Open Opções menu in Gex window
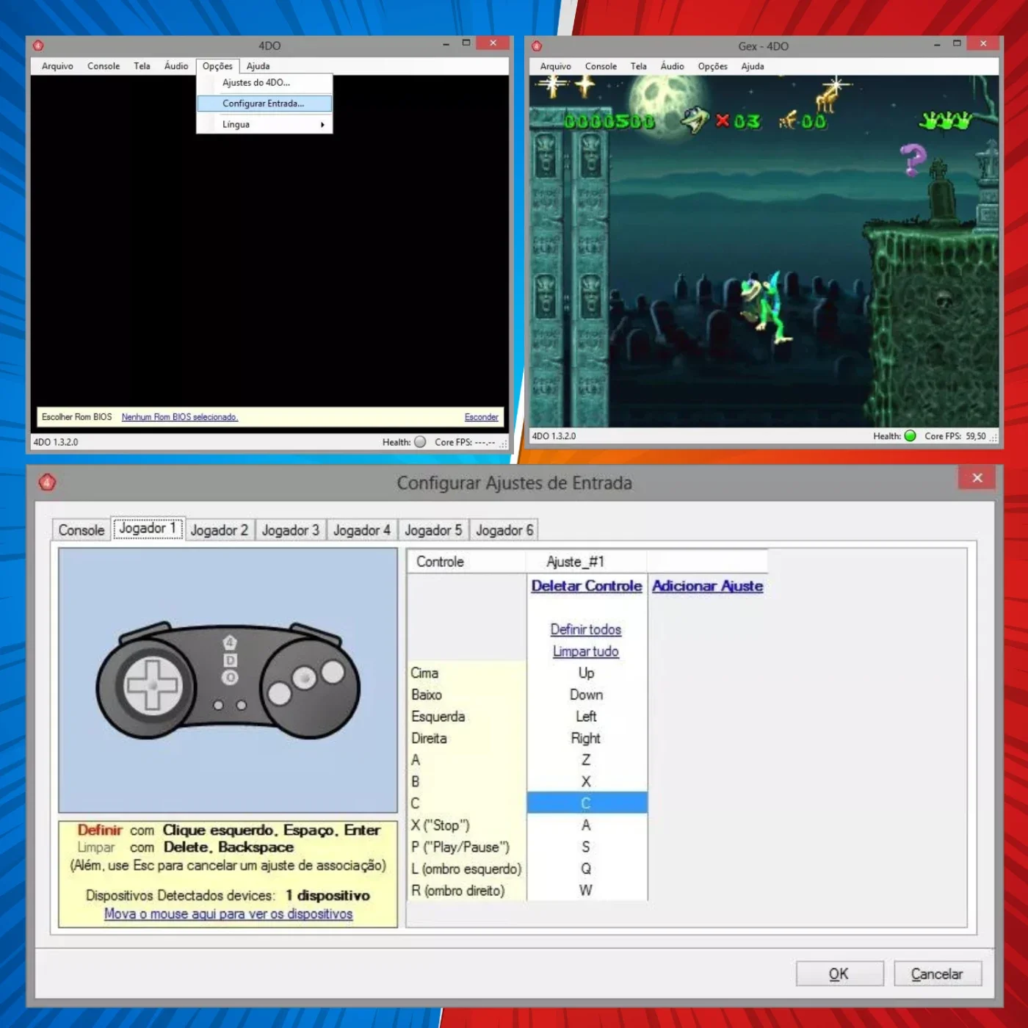 pos(712,66)
